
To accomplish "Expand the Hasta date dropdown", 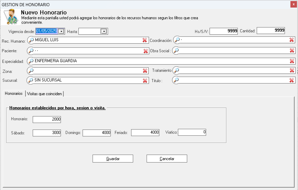I will pos(104,32).
